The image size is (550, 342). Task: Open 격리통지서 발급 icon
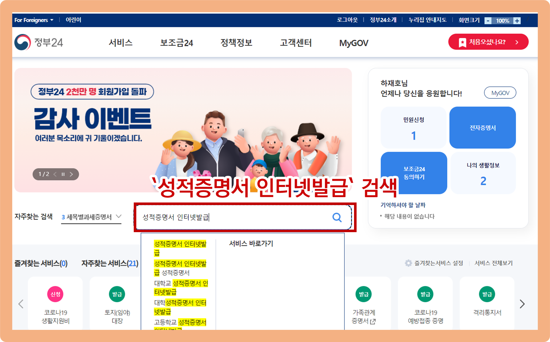[x=487, y=294]
